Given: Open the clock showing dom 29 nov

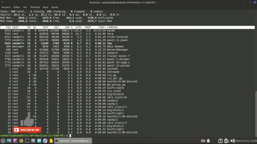Looking at the screenshot, I should point(246,141).
